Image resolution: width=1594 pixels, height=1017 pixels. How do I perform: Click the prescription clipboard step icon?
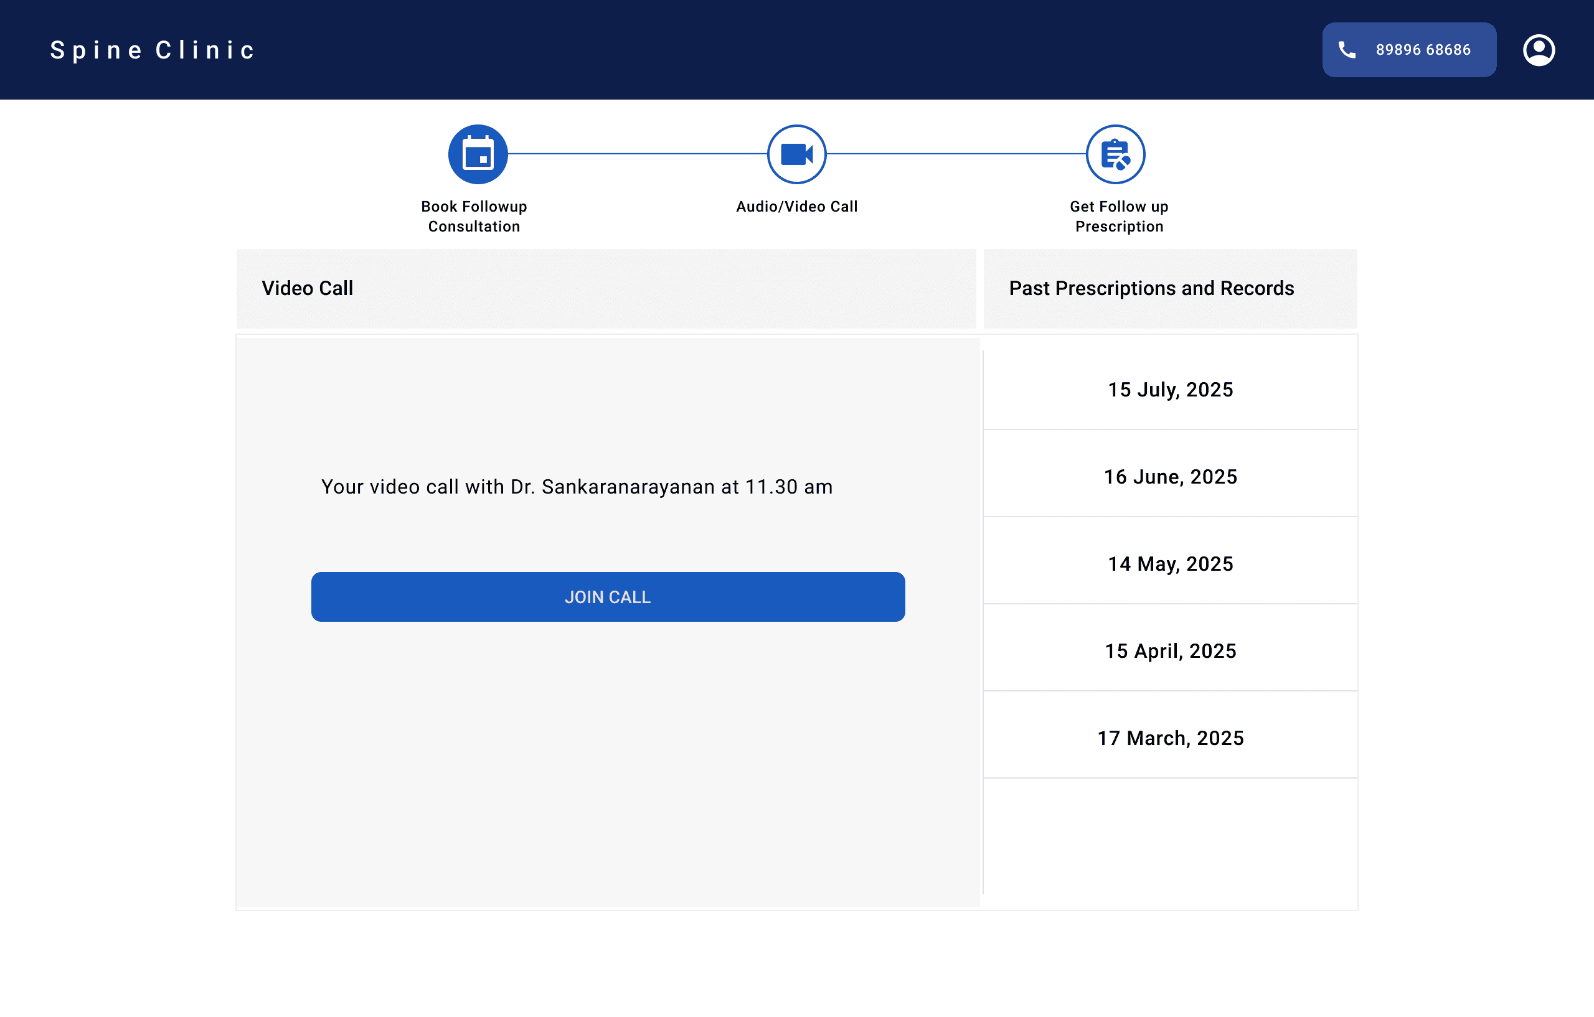[x=1115, y=154]
